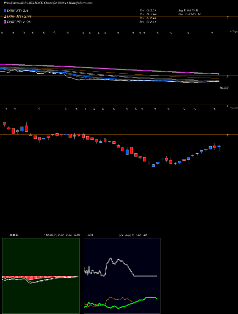The width and height of the screenshot is (238, 314).
Task: Open the dark blue ADX indicator chart panel
Action: (122, 276)
